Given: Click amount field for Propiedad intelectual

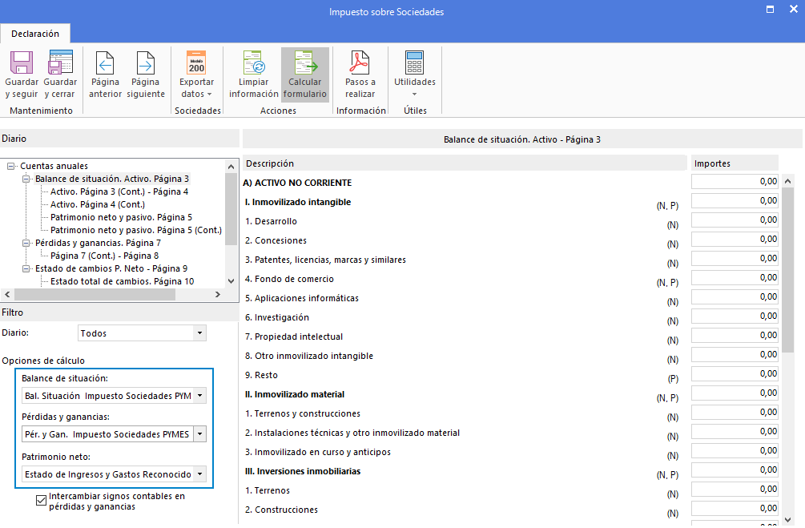Looking at the screenshot, I should [735, 336].
